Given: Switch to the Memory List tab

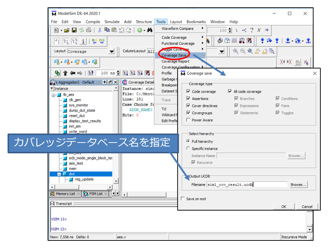Looking at the screenshot, I should click(65, 194).
